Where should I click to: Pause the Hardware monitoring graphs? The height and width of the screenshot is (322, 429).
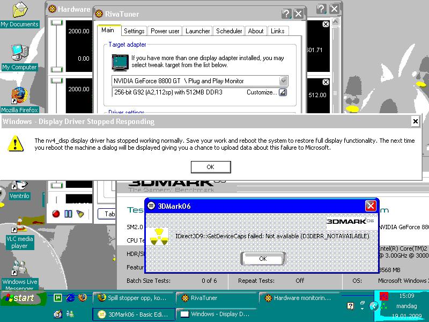pos(68,214)
